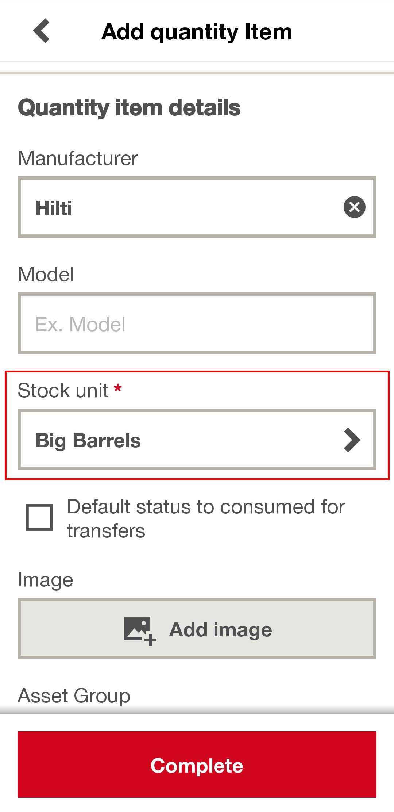Image resolution: width=394 pixels, height=812 pixels.
Task: Tap the 'Image' section label
Action: (46, 580)
